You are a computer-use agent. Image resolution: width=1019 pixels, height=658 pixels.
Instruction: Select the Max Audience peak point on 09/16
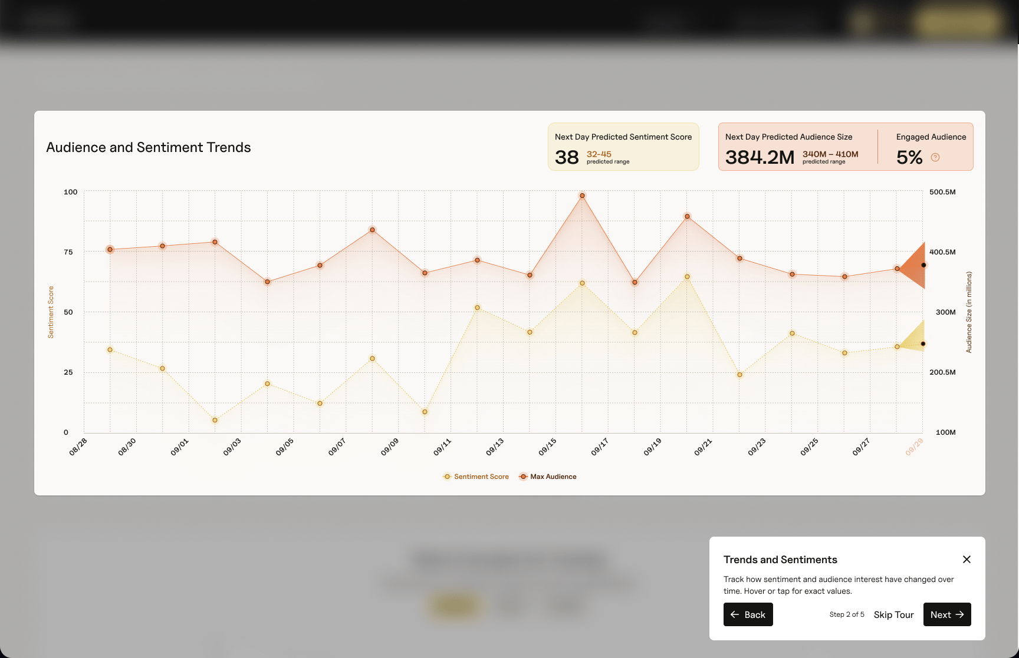point(582,196)
